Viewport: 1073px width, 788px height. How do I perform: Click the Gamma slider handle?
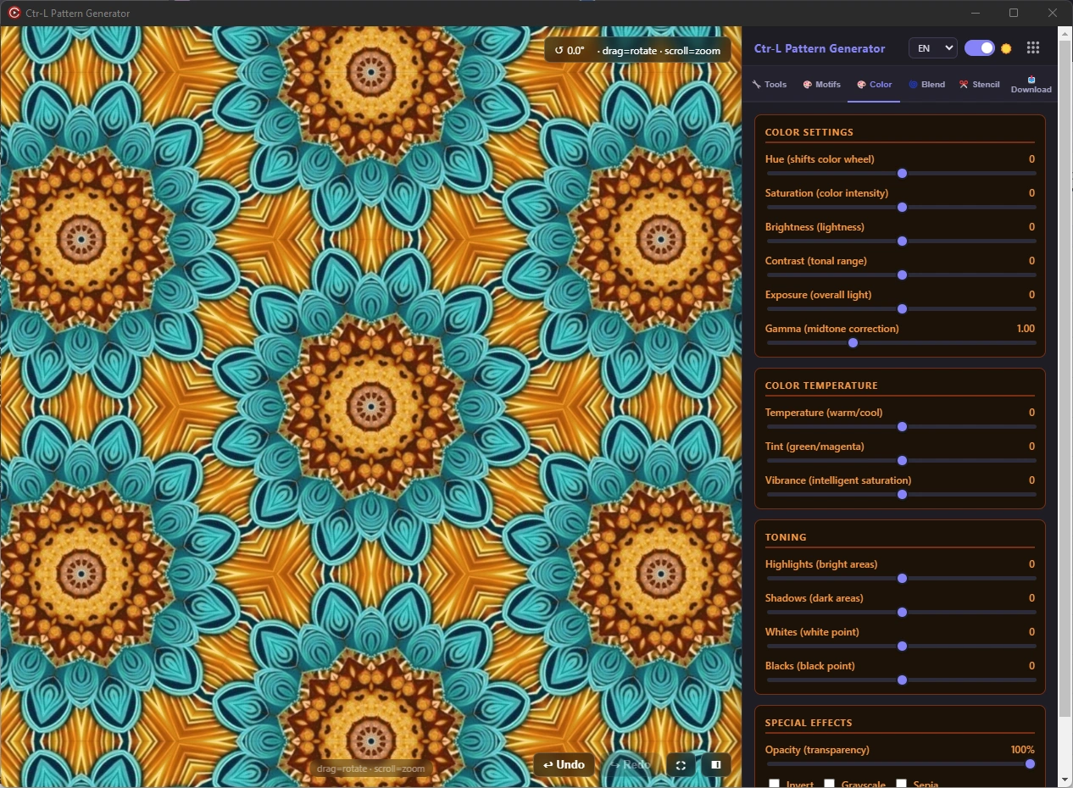pos(853,342)
